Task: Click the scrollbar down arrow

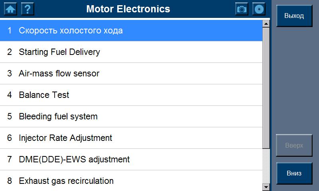Action: [x=266, y=187]
